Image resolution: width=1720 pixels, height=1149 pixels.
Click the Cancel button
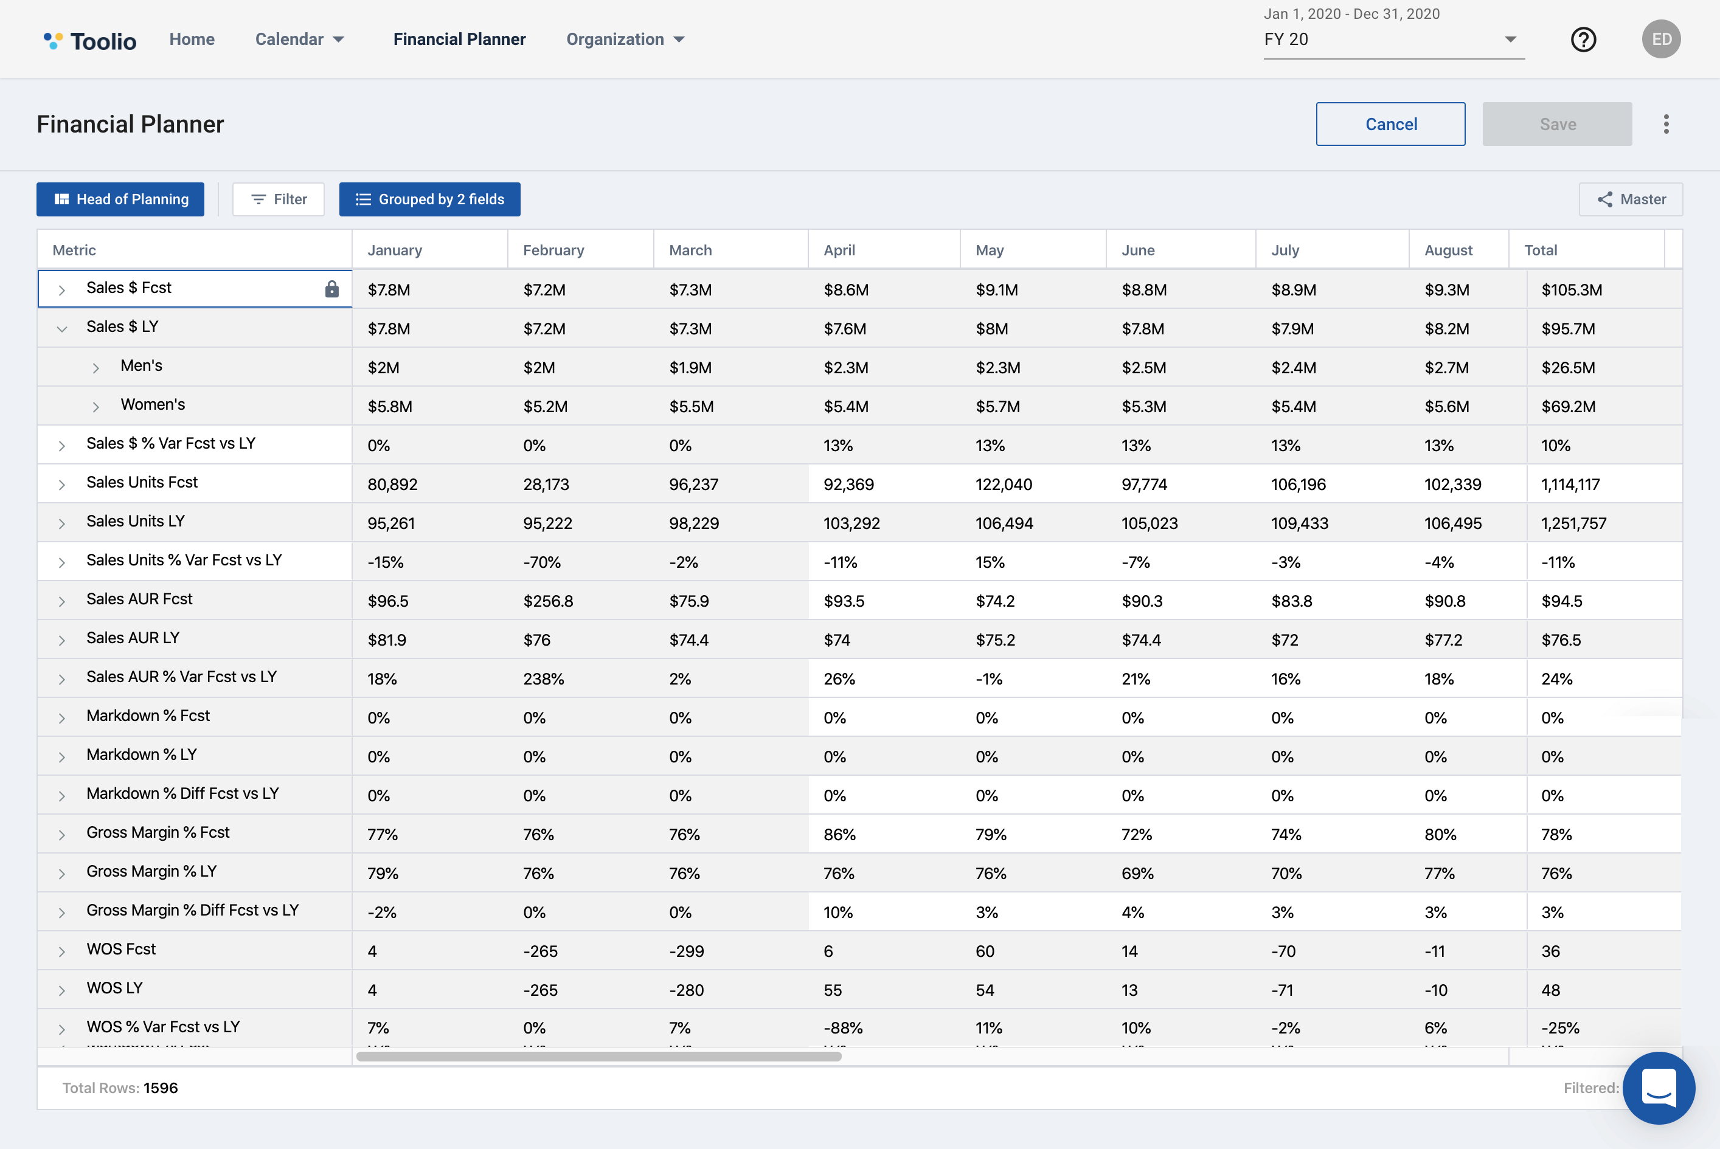(x=1391, y=124)
